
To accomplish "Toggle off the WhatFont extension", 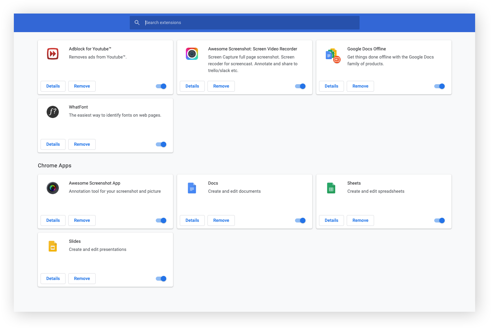I will [161, 144].
